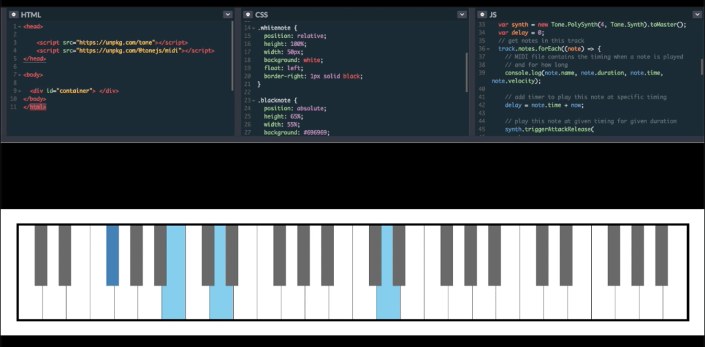
Task: Click the JS panel title
Action: pos(493,15)
